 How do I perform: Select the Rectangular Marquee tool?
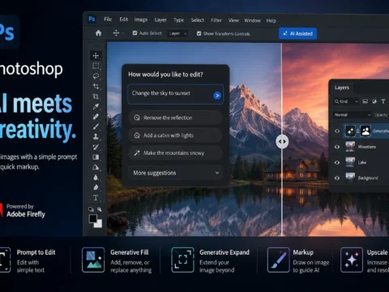click(96, 66)
